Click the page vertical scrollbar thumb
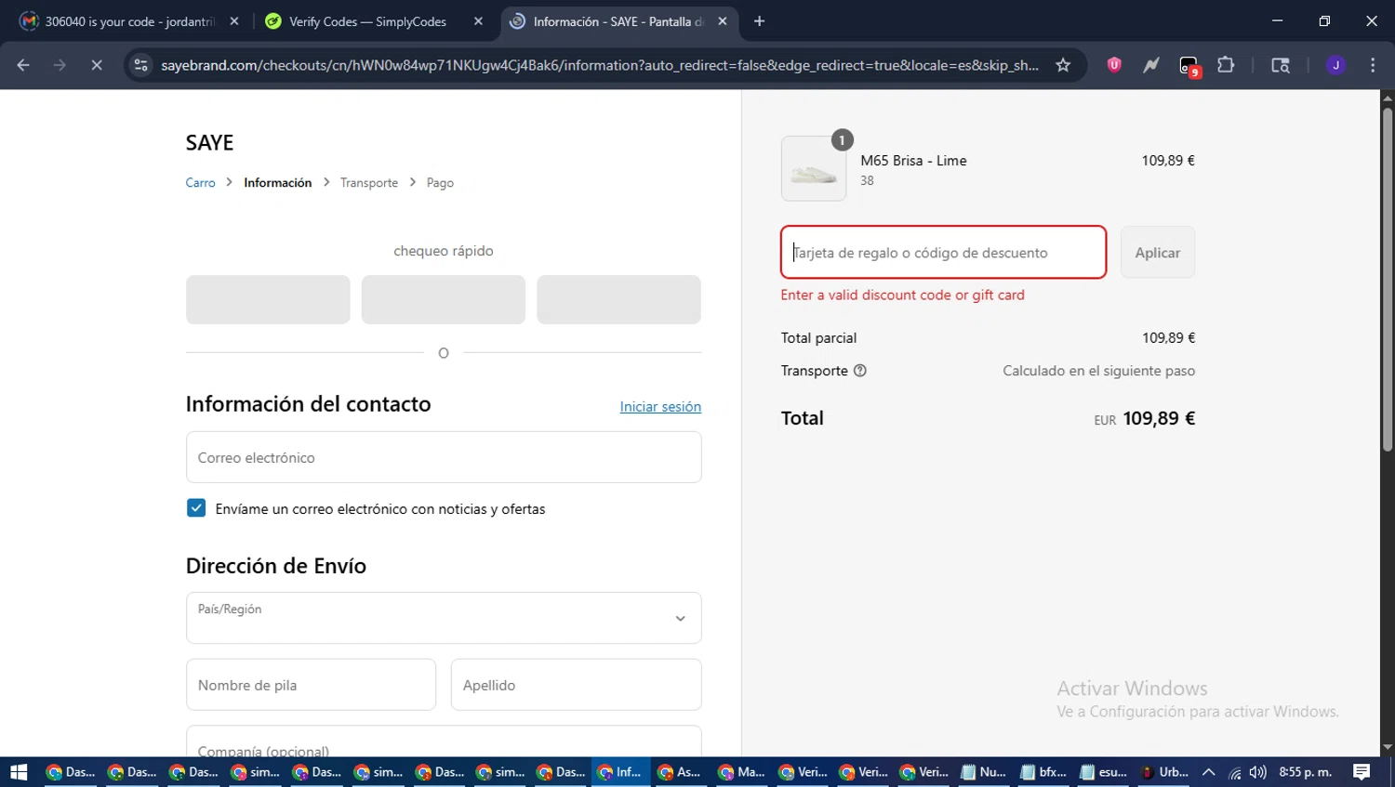The height and width of the screenshot is (787, 1395). (x=1388, y=279)
